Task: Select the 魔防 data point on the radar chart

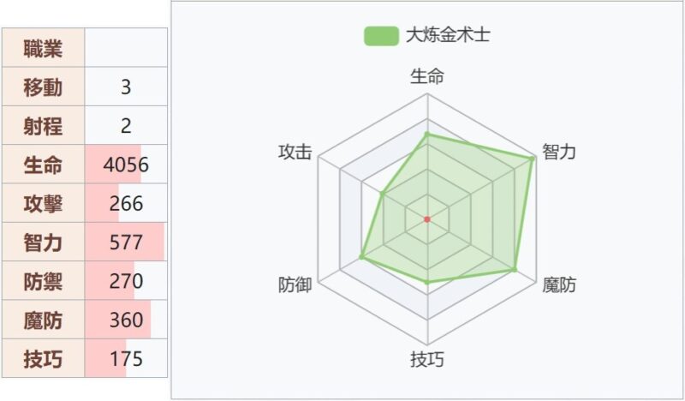Action: pyautogui.click(x=515, y=270)
